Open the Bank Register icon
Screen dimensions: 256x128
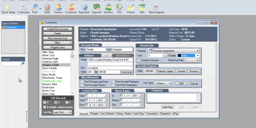click(157, 9)
